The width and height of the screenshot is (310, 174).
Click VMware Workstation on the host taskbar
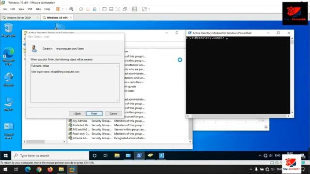tap(72, 169)
